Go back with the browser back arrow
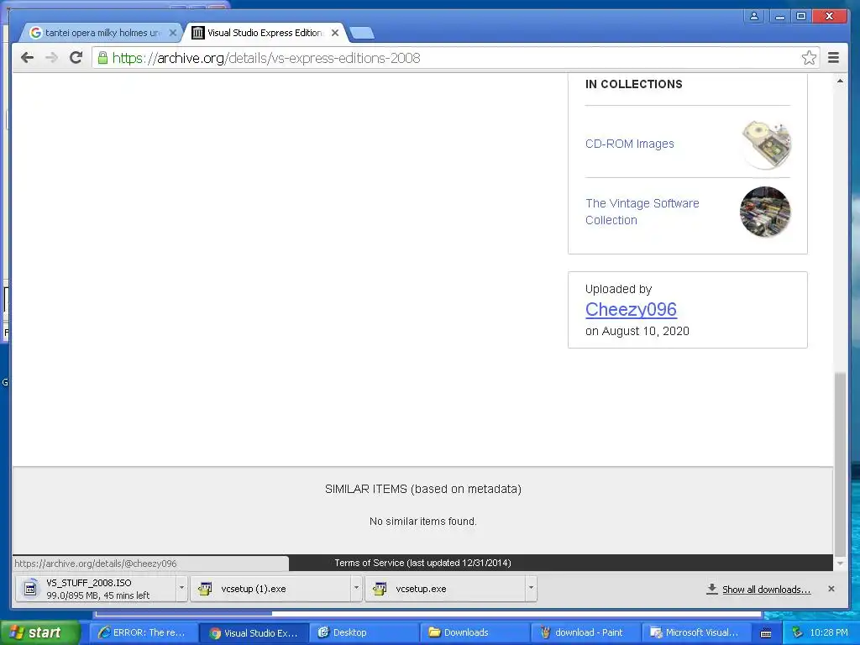The width and height of the screenshot is (860, 645). pyautogui.click(x=27, y=58)
